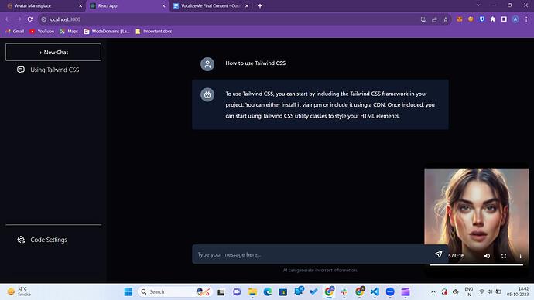
Task: Toggle the browser side panel
Action: tap(504, 19)
